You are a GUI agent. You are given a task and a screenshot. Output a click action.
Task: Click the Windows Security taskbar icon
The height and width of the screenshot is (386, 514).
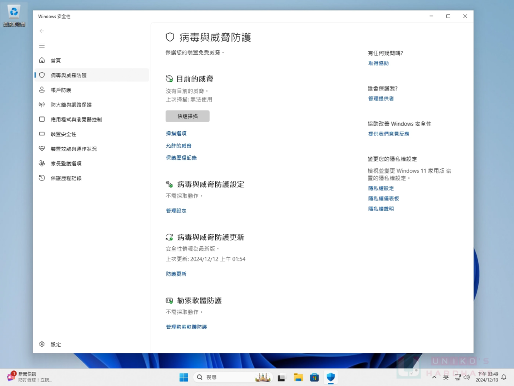click(x=331, y=377)
